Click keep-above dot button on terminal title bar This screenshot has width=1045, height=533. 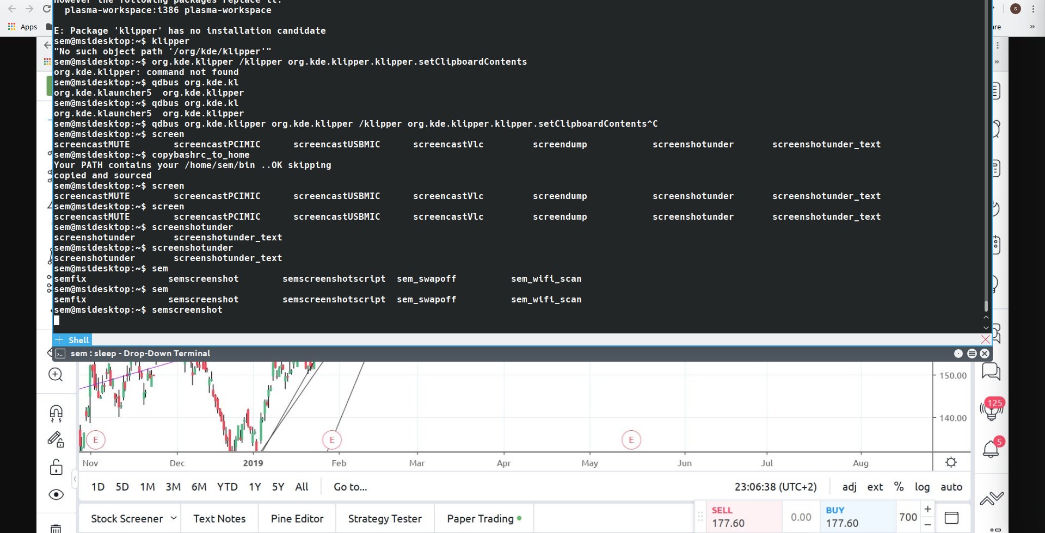pos(958,354)
